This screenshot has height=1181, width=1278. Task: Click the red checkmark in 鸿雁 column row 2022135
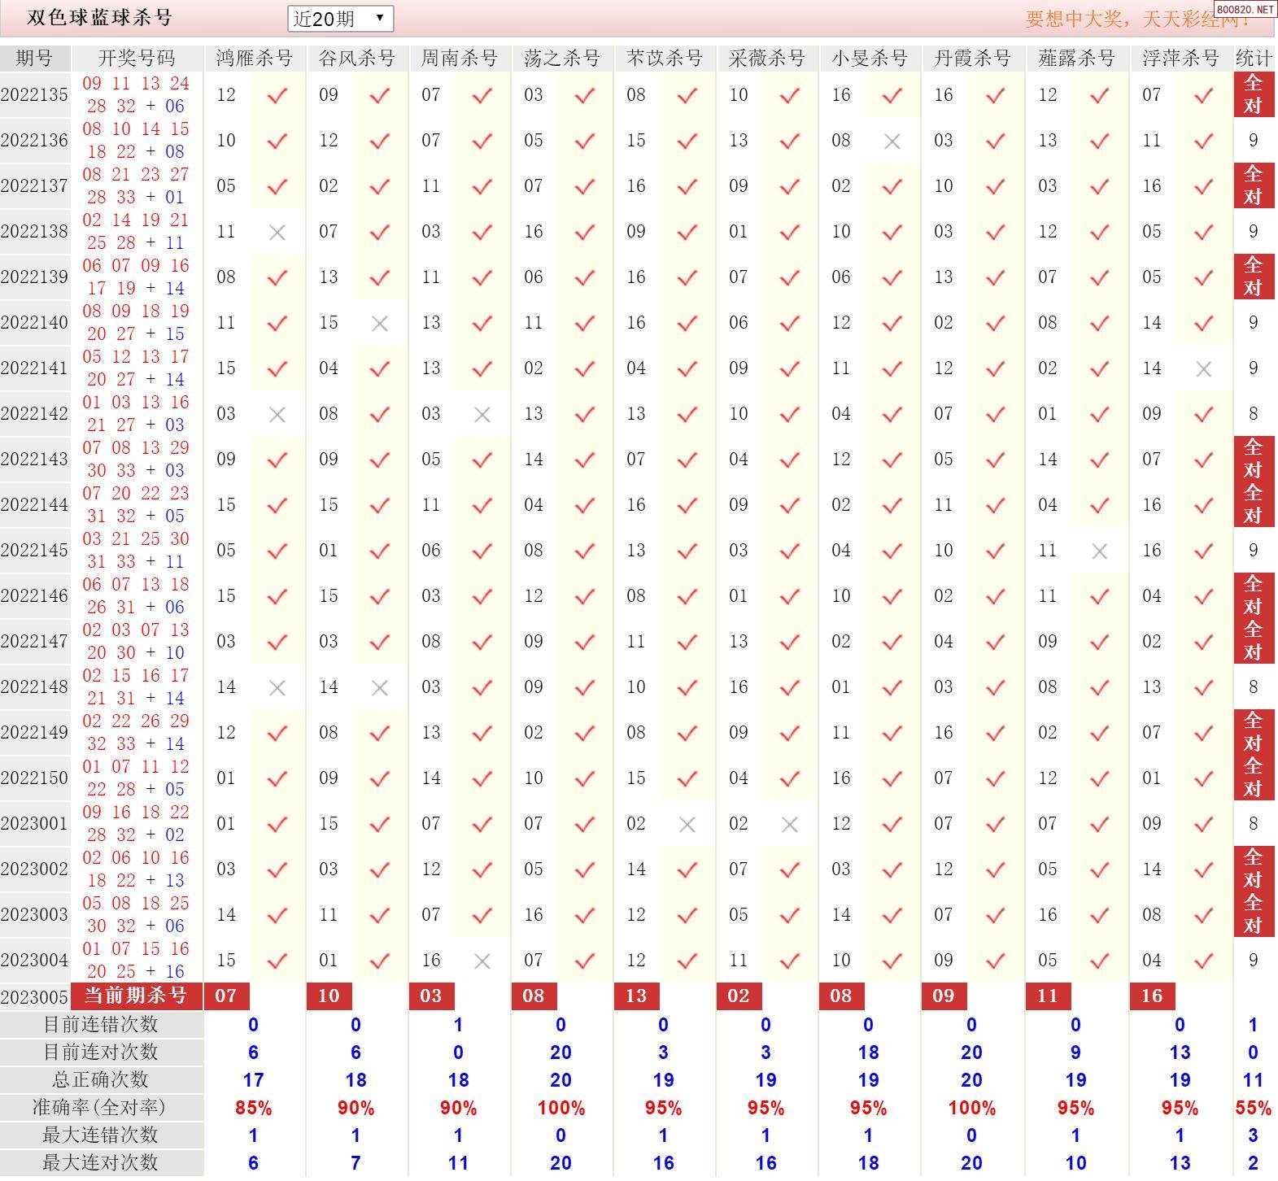pyautogui.click(x=277, y=95)
